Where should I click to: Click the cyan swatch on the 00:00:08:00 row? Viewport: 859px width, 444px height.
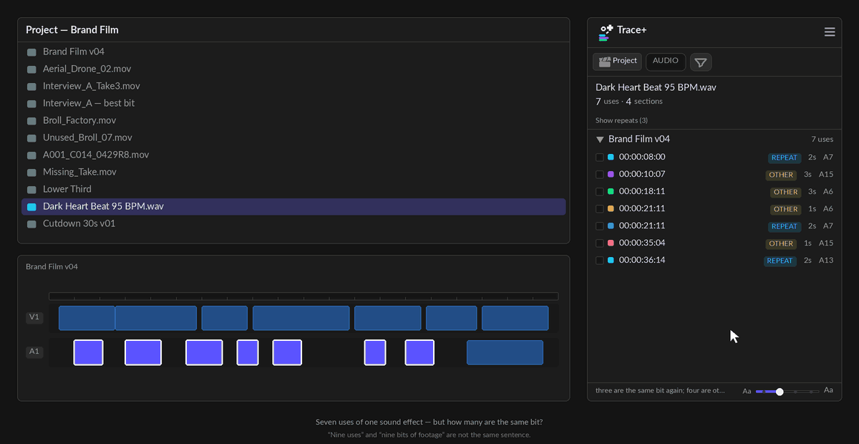(x=611, y=158)
